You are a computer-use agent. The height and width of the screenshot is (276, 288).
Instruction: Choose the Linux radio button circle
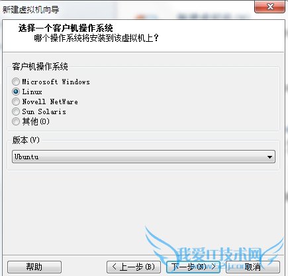(16, 92)
